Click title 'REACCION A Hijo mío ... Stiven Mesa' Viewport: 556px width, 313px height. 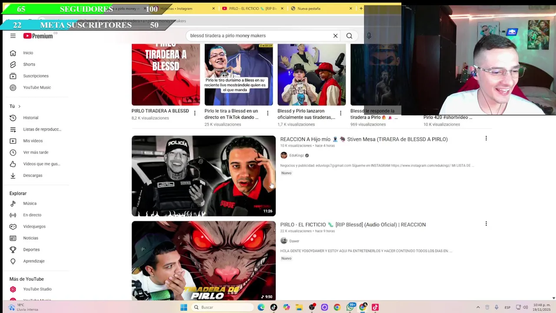click(x=364, y=139)
